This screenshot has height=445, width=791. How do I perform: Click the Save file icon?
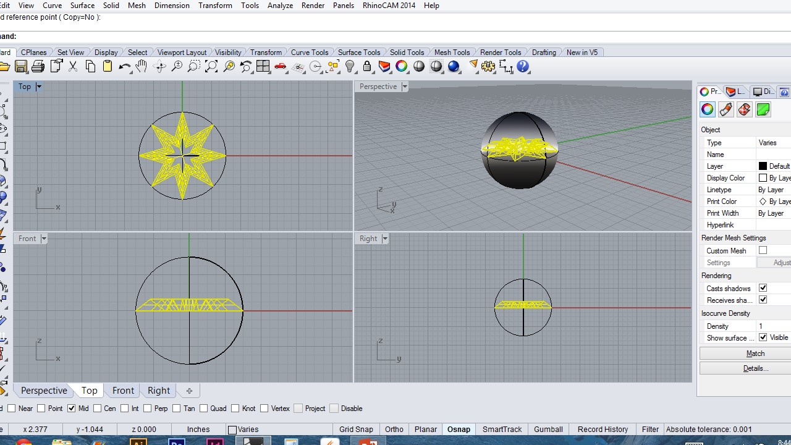21,66
